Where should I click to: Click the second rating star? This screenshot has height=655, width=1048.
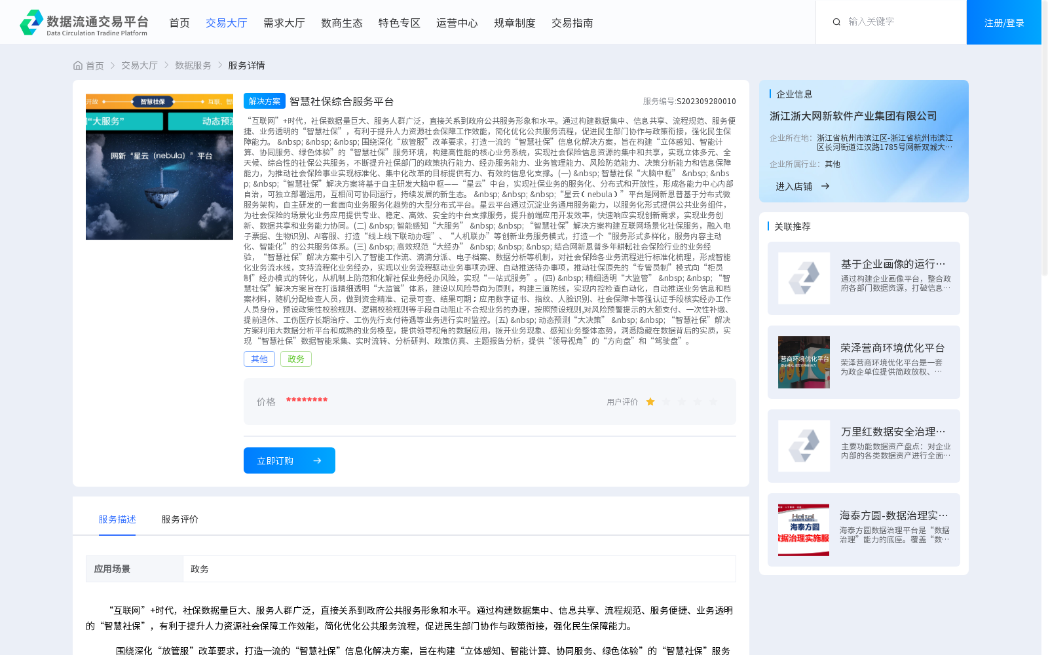(x=666, y=402)
